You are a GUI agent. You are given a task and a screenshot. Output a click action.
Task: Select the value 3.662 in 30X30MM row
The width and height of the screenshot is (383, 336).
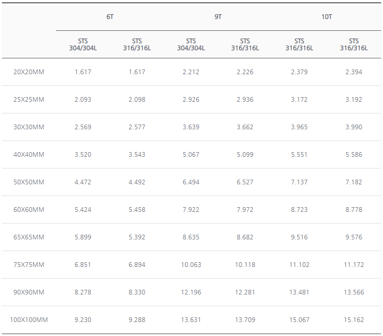[x=245, y=127]
